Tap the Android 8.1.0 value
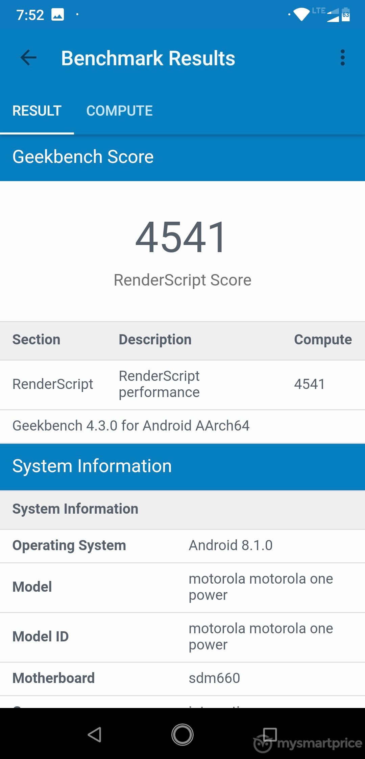365x759 pixels. tap(230, 545)
